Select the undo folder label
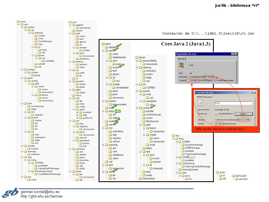The width and height of the screenshot is (269, 202). (149, 175)
